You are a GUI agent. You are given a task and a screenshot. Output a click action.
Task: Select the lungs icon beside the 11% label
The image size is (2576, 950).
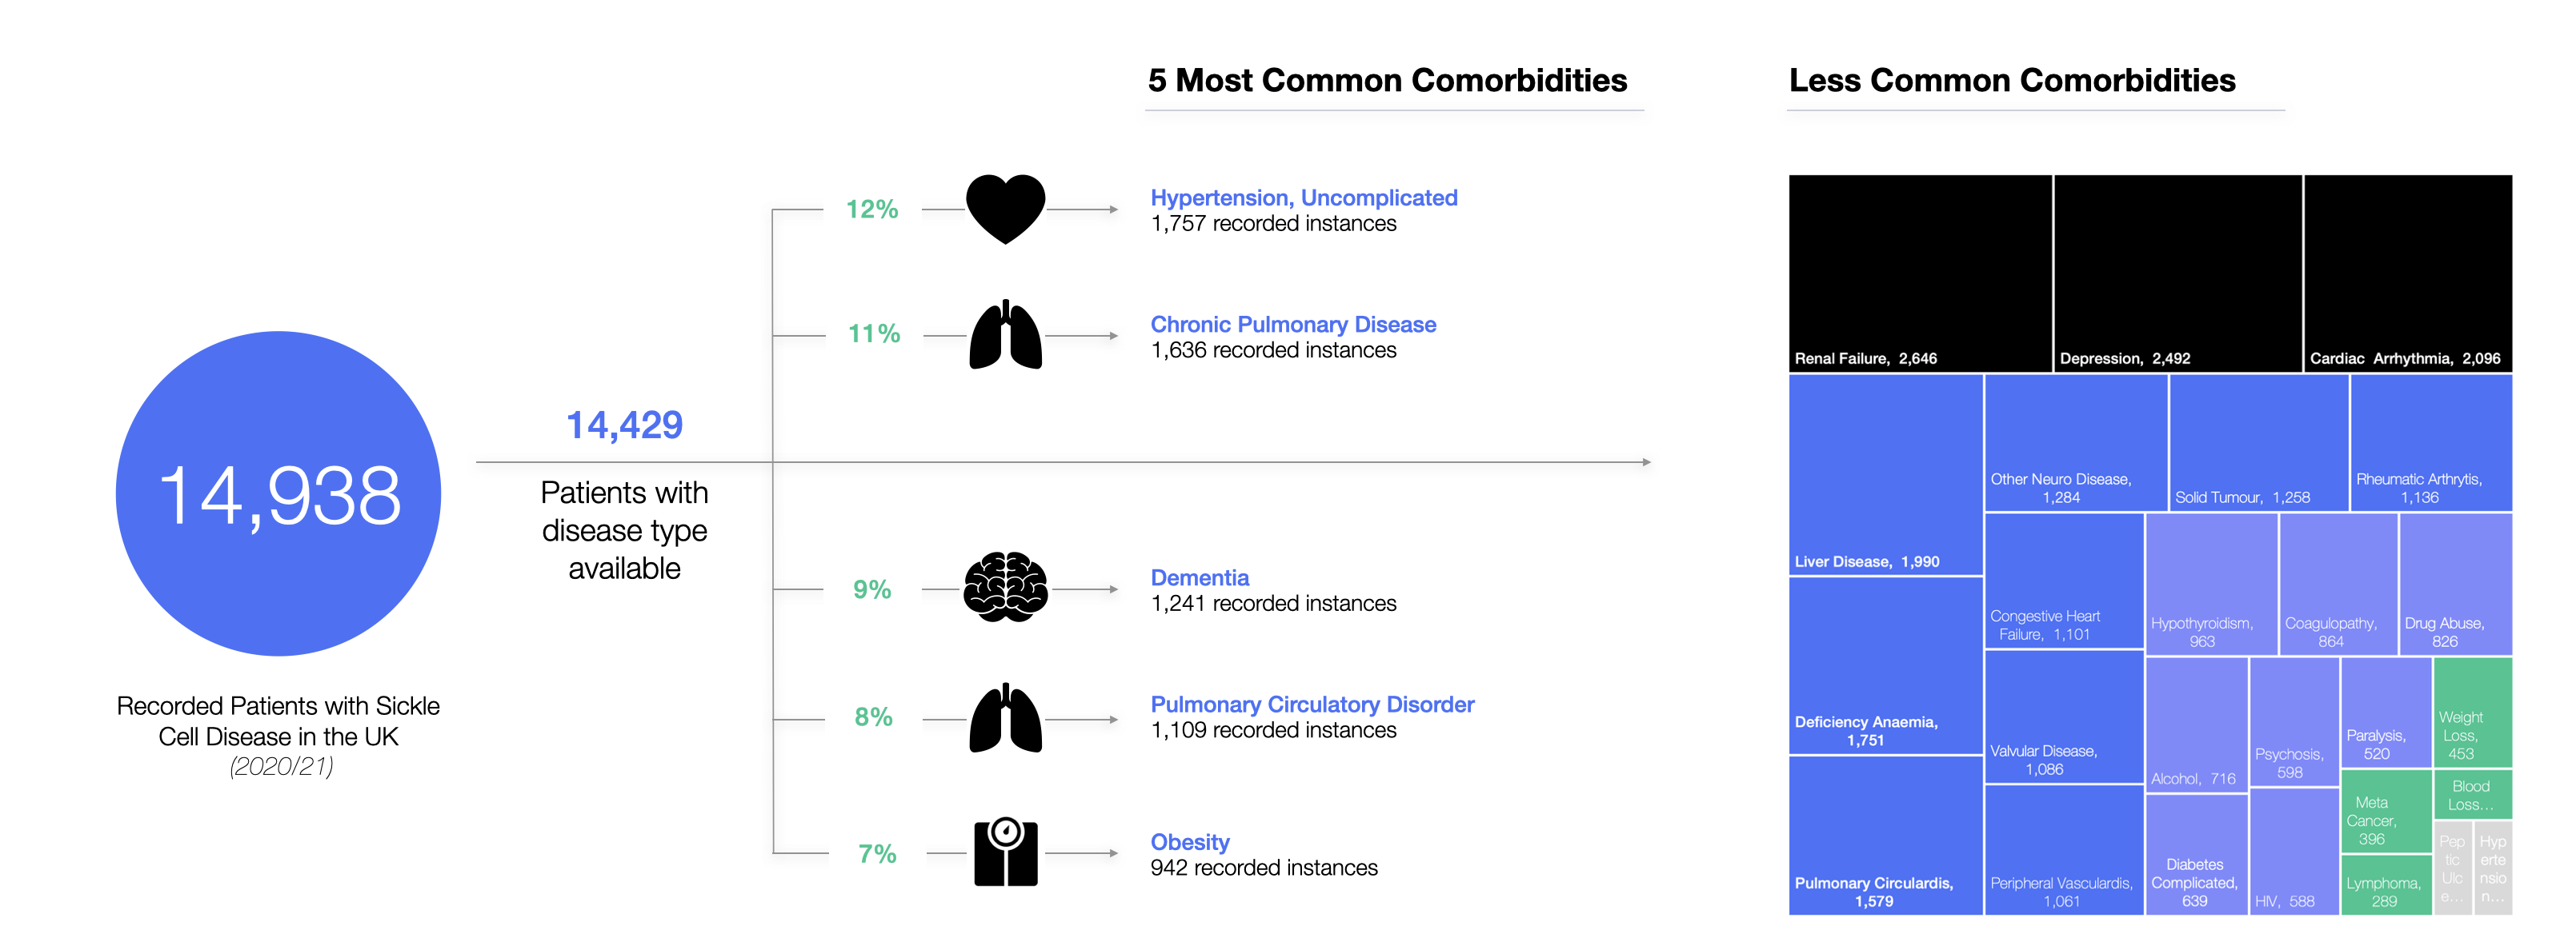pyautogui.click(x=1005, y=334)
